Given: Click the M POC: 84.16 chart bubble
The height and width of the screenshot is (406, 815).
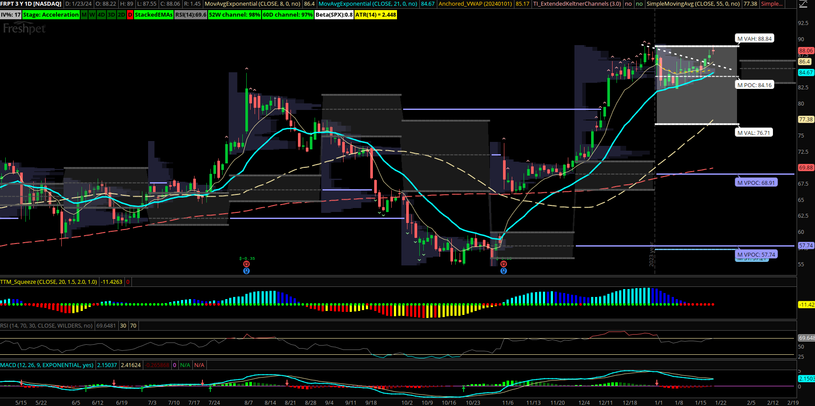Looking at the screenshot, I should click(755, 85).
